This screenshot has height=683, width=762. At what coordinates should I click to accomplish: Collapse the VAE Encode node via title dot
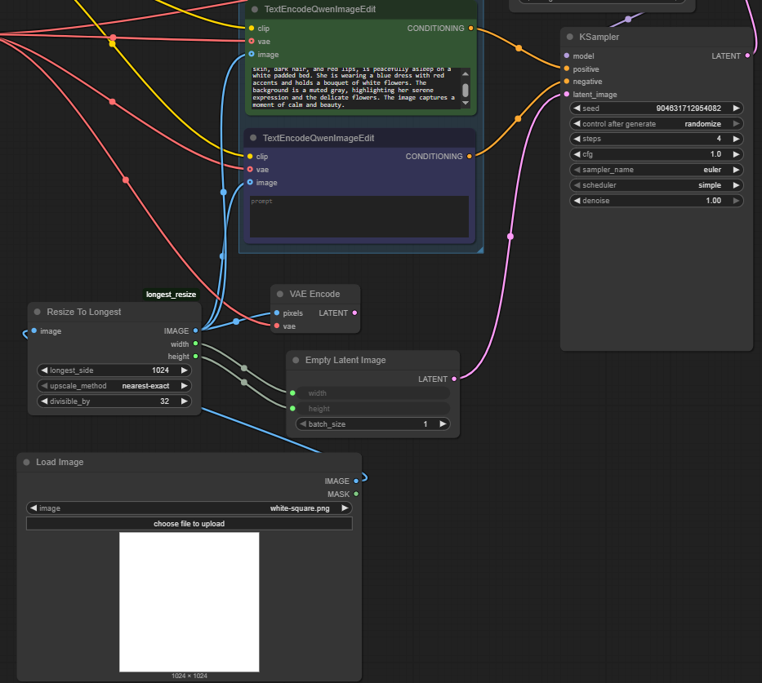280,294
